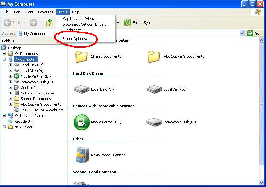Click the Address bar input field
This screenshot has width=266, height=187.
[x=131, y=33]
